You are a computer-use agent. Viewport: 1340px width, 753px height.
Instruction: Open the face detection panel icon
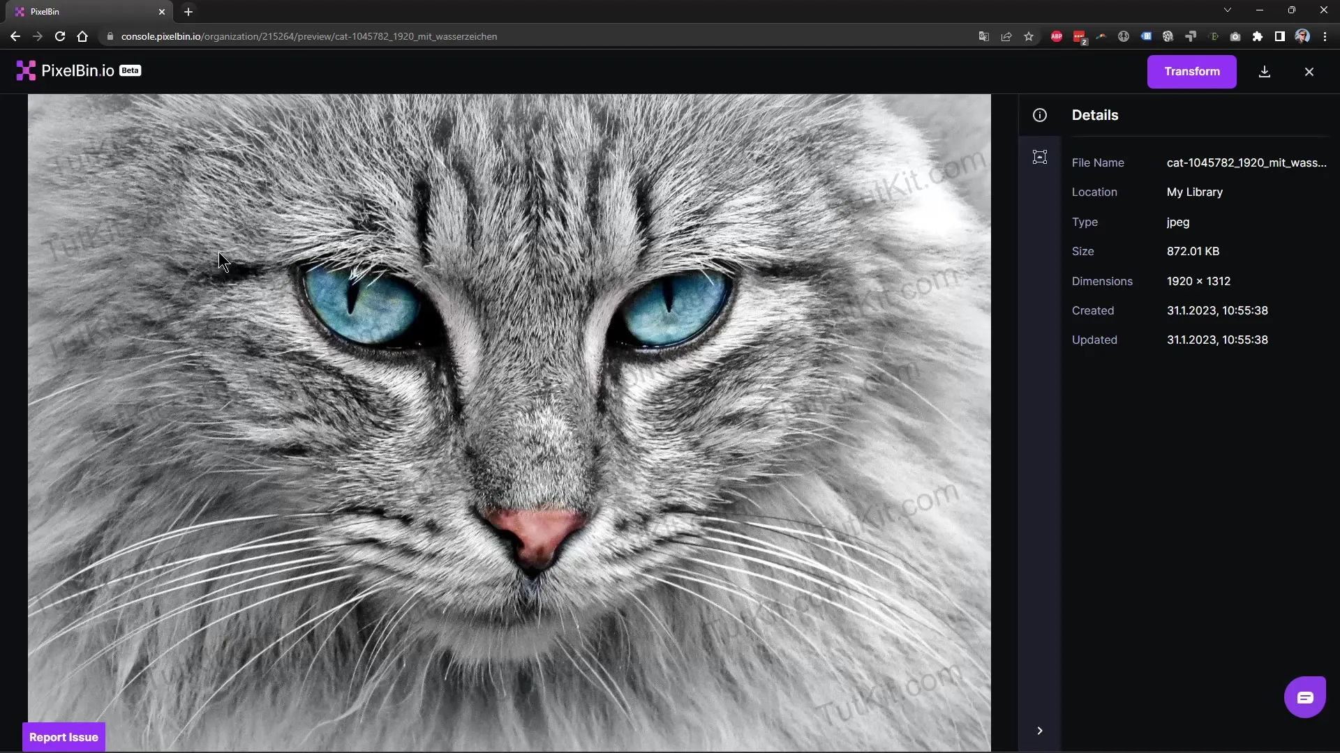tap(1040, 157)
